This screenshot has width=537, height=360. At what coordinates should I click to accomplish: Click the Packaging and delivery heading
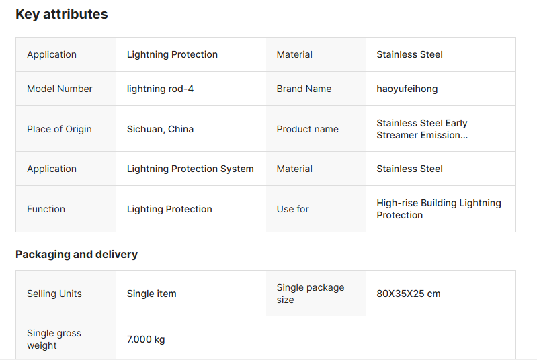[x=77, y=254]
